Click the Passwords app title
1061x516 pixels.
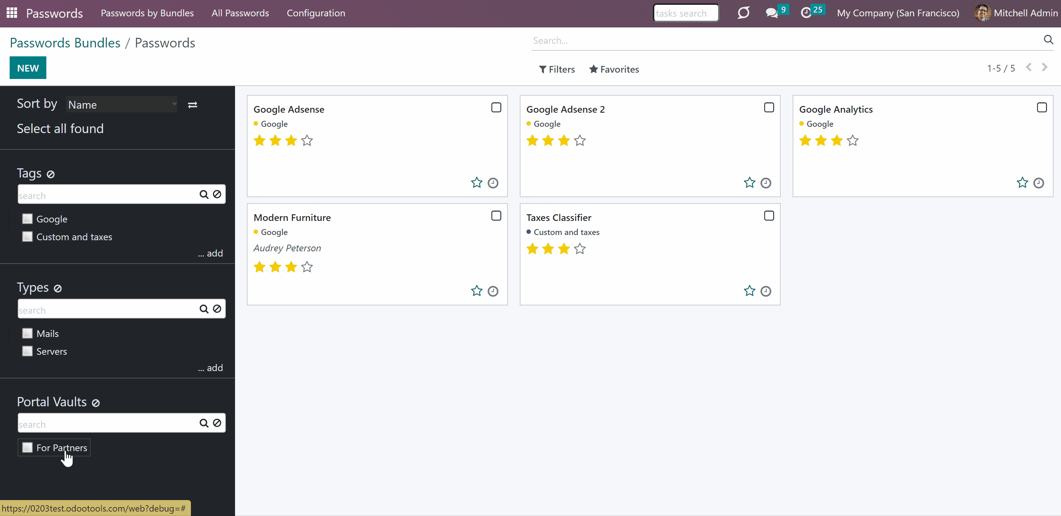pyautogui.click(x=54, y=13)
